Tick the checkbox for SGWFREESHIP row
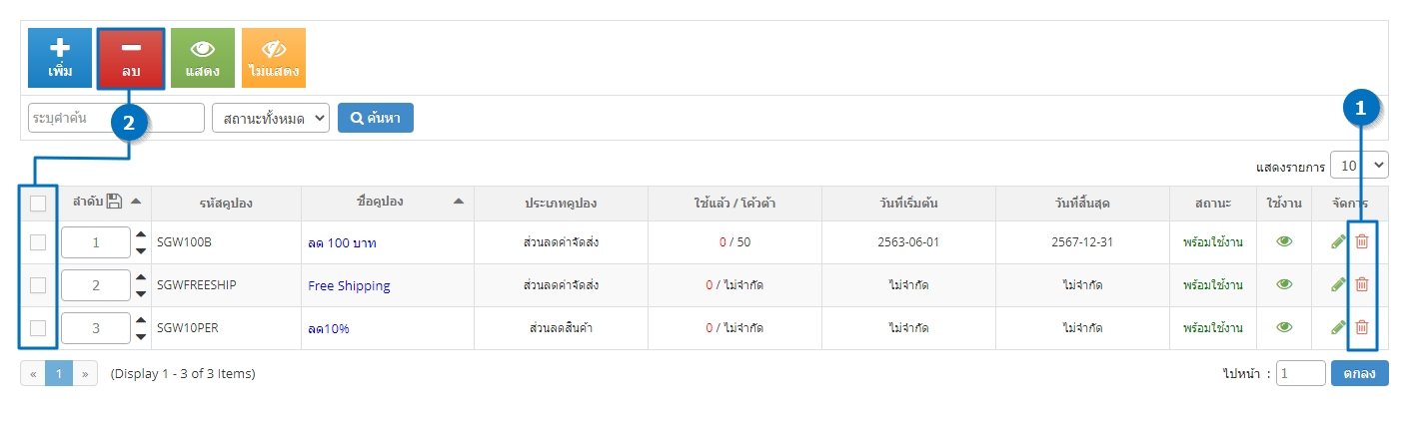The height and width of the screenshot is (422, 1409). tap(38, 285)
